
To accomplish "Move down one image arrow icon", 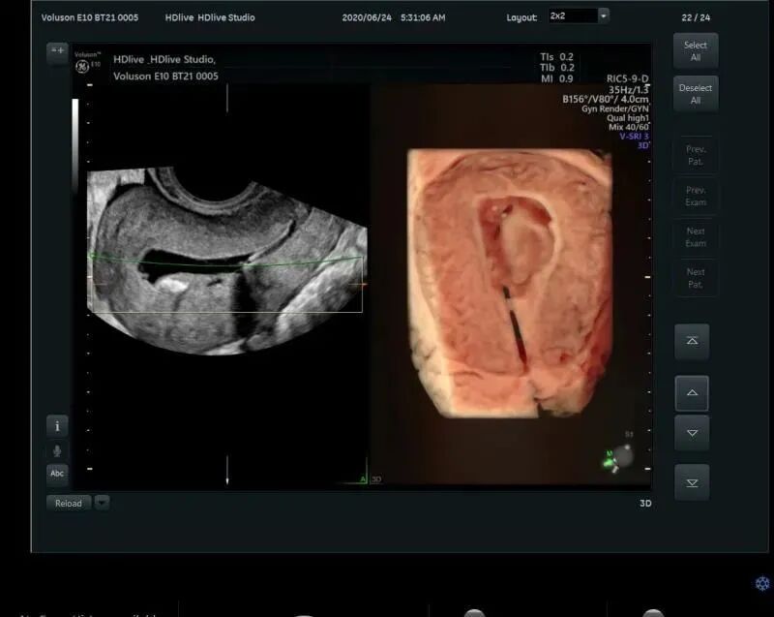I will click(x=692, y=433).
